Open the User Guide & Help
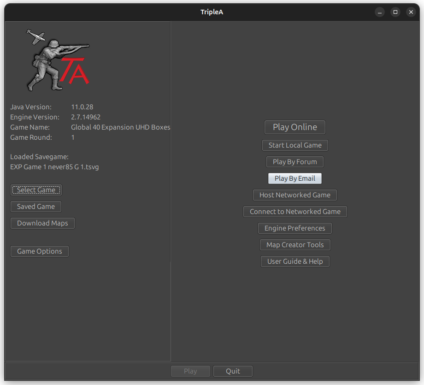 (x=294, y=261)
